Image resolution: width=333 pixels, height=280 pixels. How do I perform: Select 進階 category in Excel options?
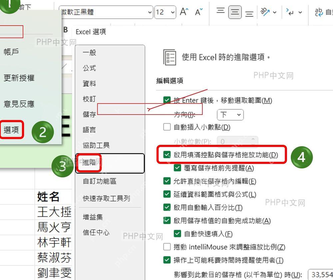point(110,163)
